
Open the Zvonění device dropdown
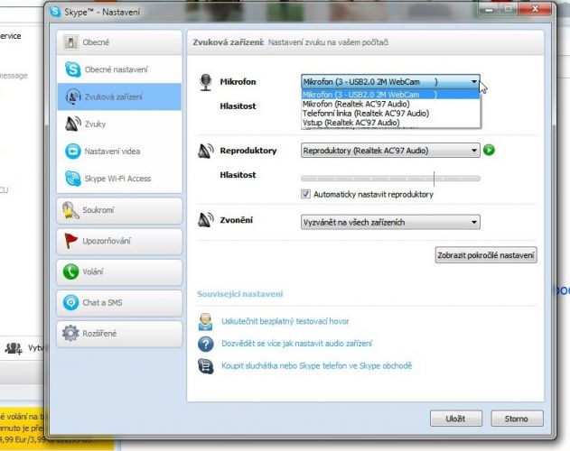tap(390, 222)
